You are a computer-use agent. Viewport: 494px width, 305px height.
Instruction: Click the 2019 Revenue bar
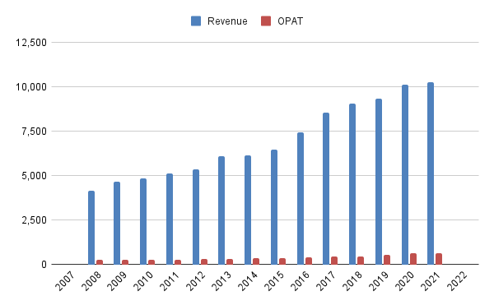(379, 182)
